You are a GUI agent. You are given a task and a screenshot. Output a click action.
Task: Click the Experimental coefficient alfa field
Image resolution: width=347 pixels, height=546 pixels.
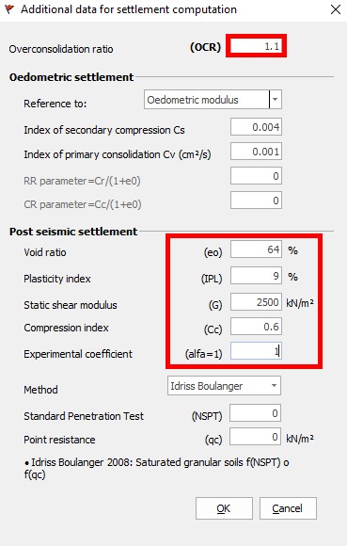pos(256,351)
